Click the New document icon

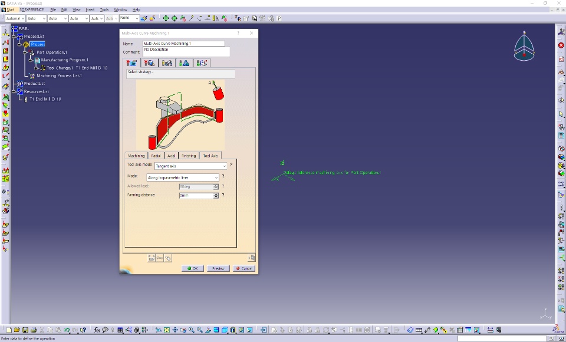(x=9, y=330)
